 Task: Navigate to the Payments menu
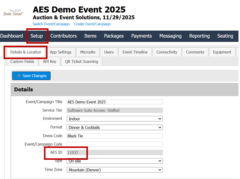pos(141,36)
